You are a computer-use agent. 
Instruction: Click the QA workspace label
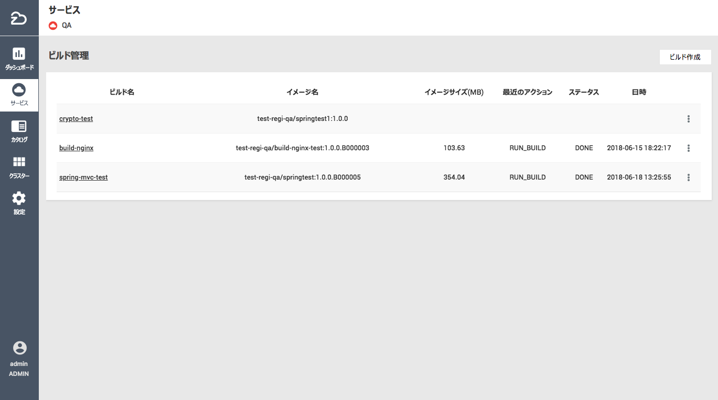(x=67, y=25)
